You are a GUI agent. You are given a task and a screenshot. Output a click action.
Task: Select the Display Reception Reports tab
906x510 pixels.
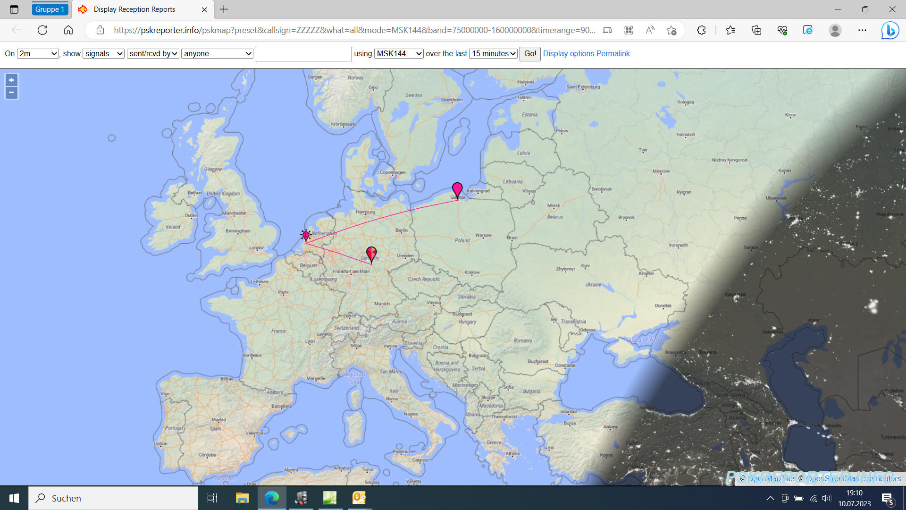(134, 9)
